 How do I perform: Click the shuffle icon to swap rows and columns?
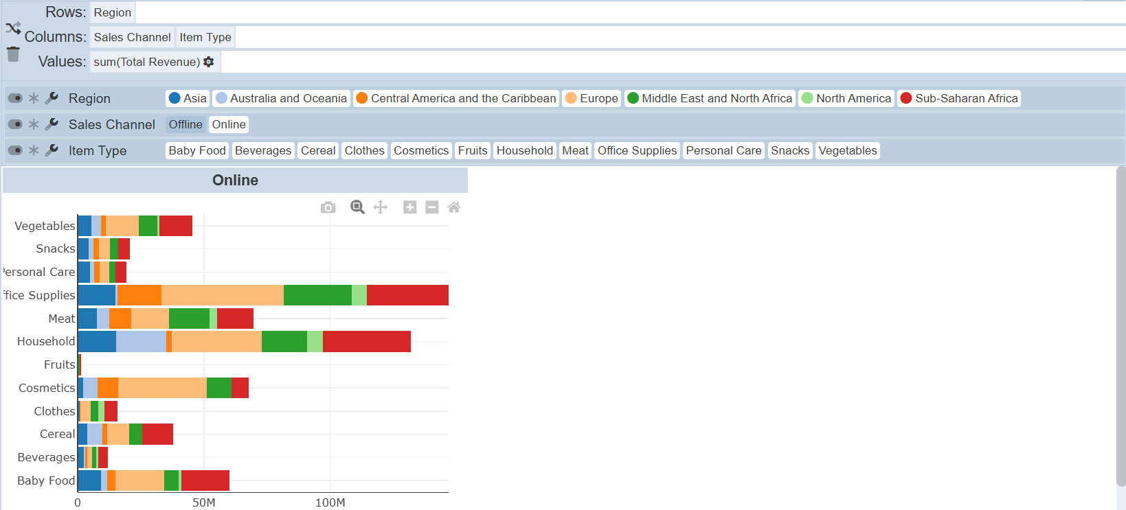13,28
